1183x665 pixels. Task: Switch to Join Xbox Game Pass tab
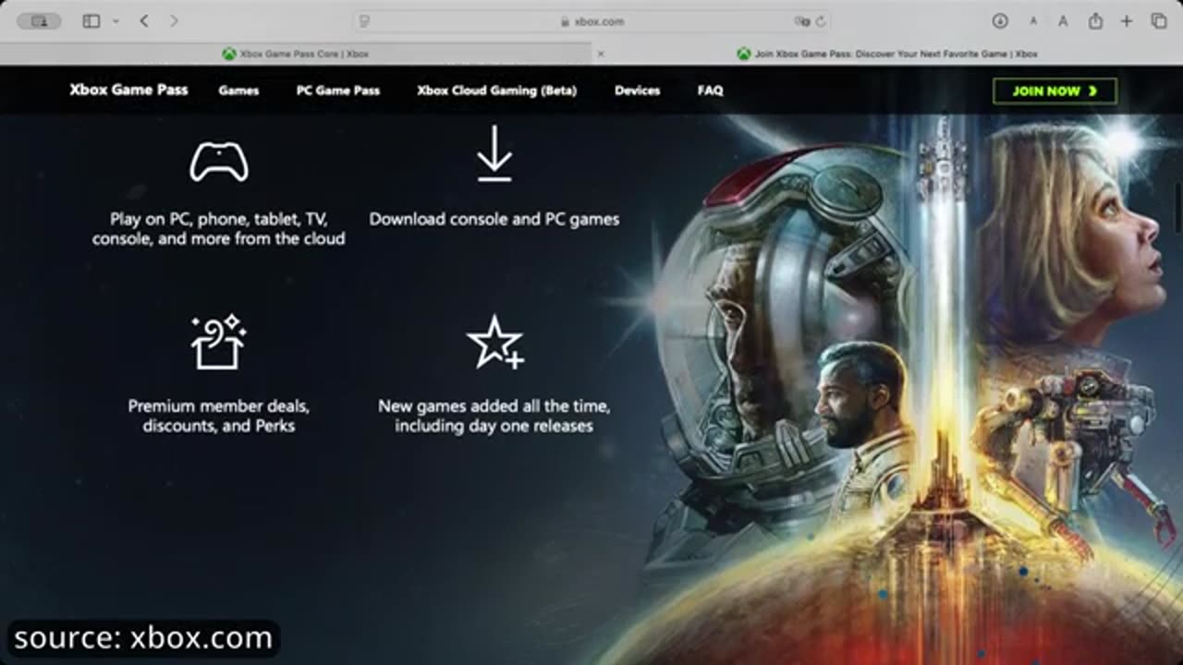887,54
